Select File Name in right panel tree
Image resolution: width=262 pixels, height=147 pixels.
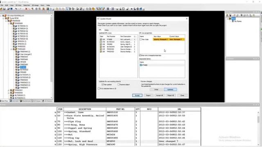pos(237,21)
